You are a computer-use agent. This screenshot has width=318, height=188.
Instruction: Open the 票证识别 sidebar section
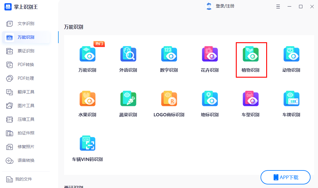26,51
